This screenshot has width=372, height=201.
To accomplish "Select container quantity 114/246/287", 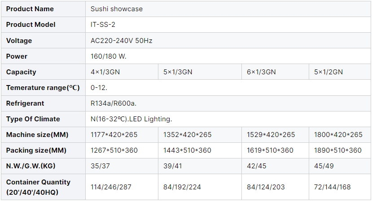I will coord(111,187).
